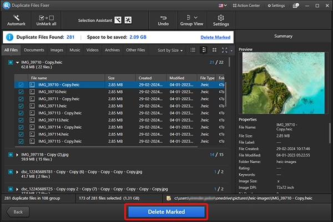This screenshot has height=222, width=333.
Task: Open the view options arrow dropdown
Action: pyautogui.click(x=231, y=51)
